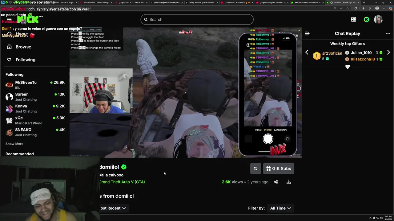Switch to I Investigated Murder browser tab
394x221 pixels.
coord(272,2)
